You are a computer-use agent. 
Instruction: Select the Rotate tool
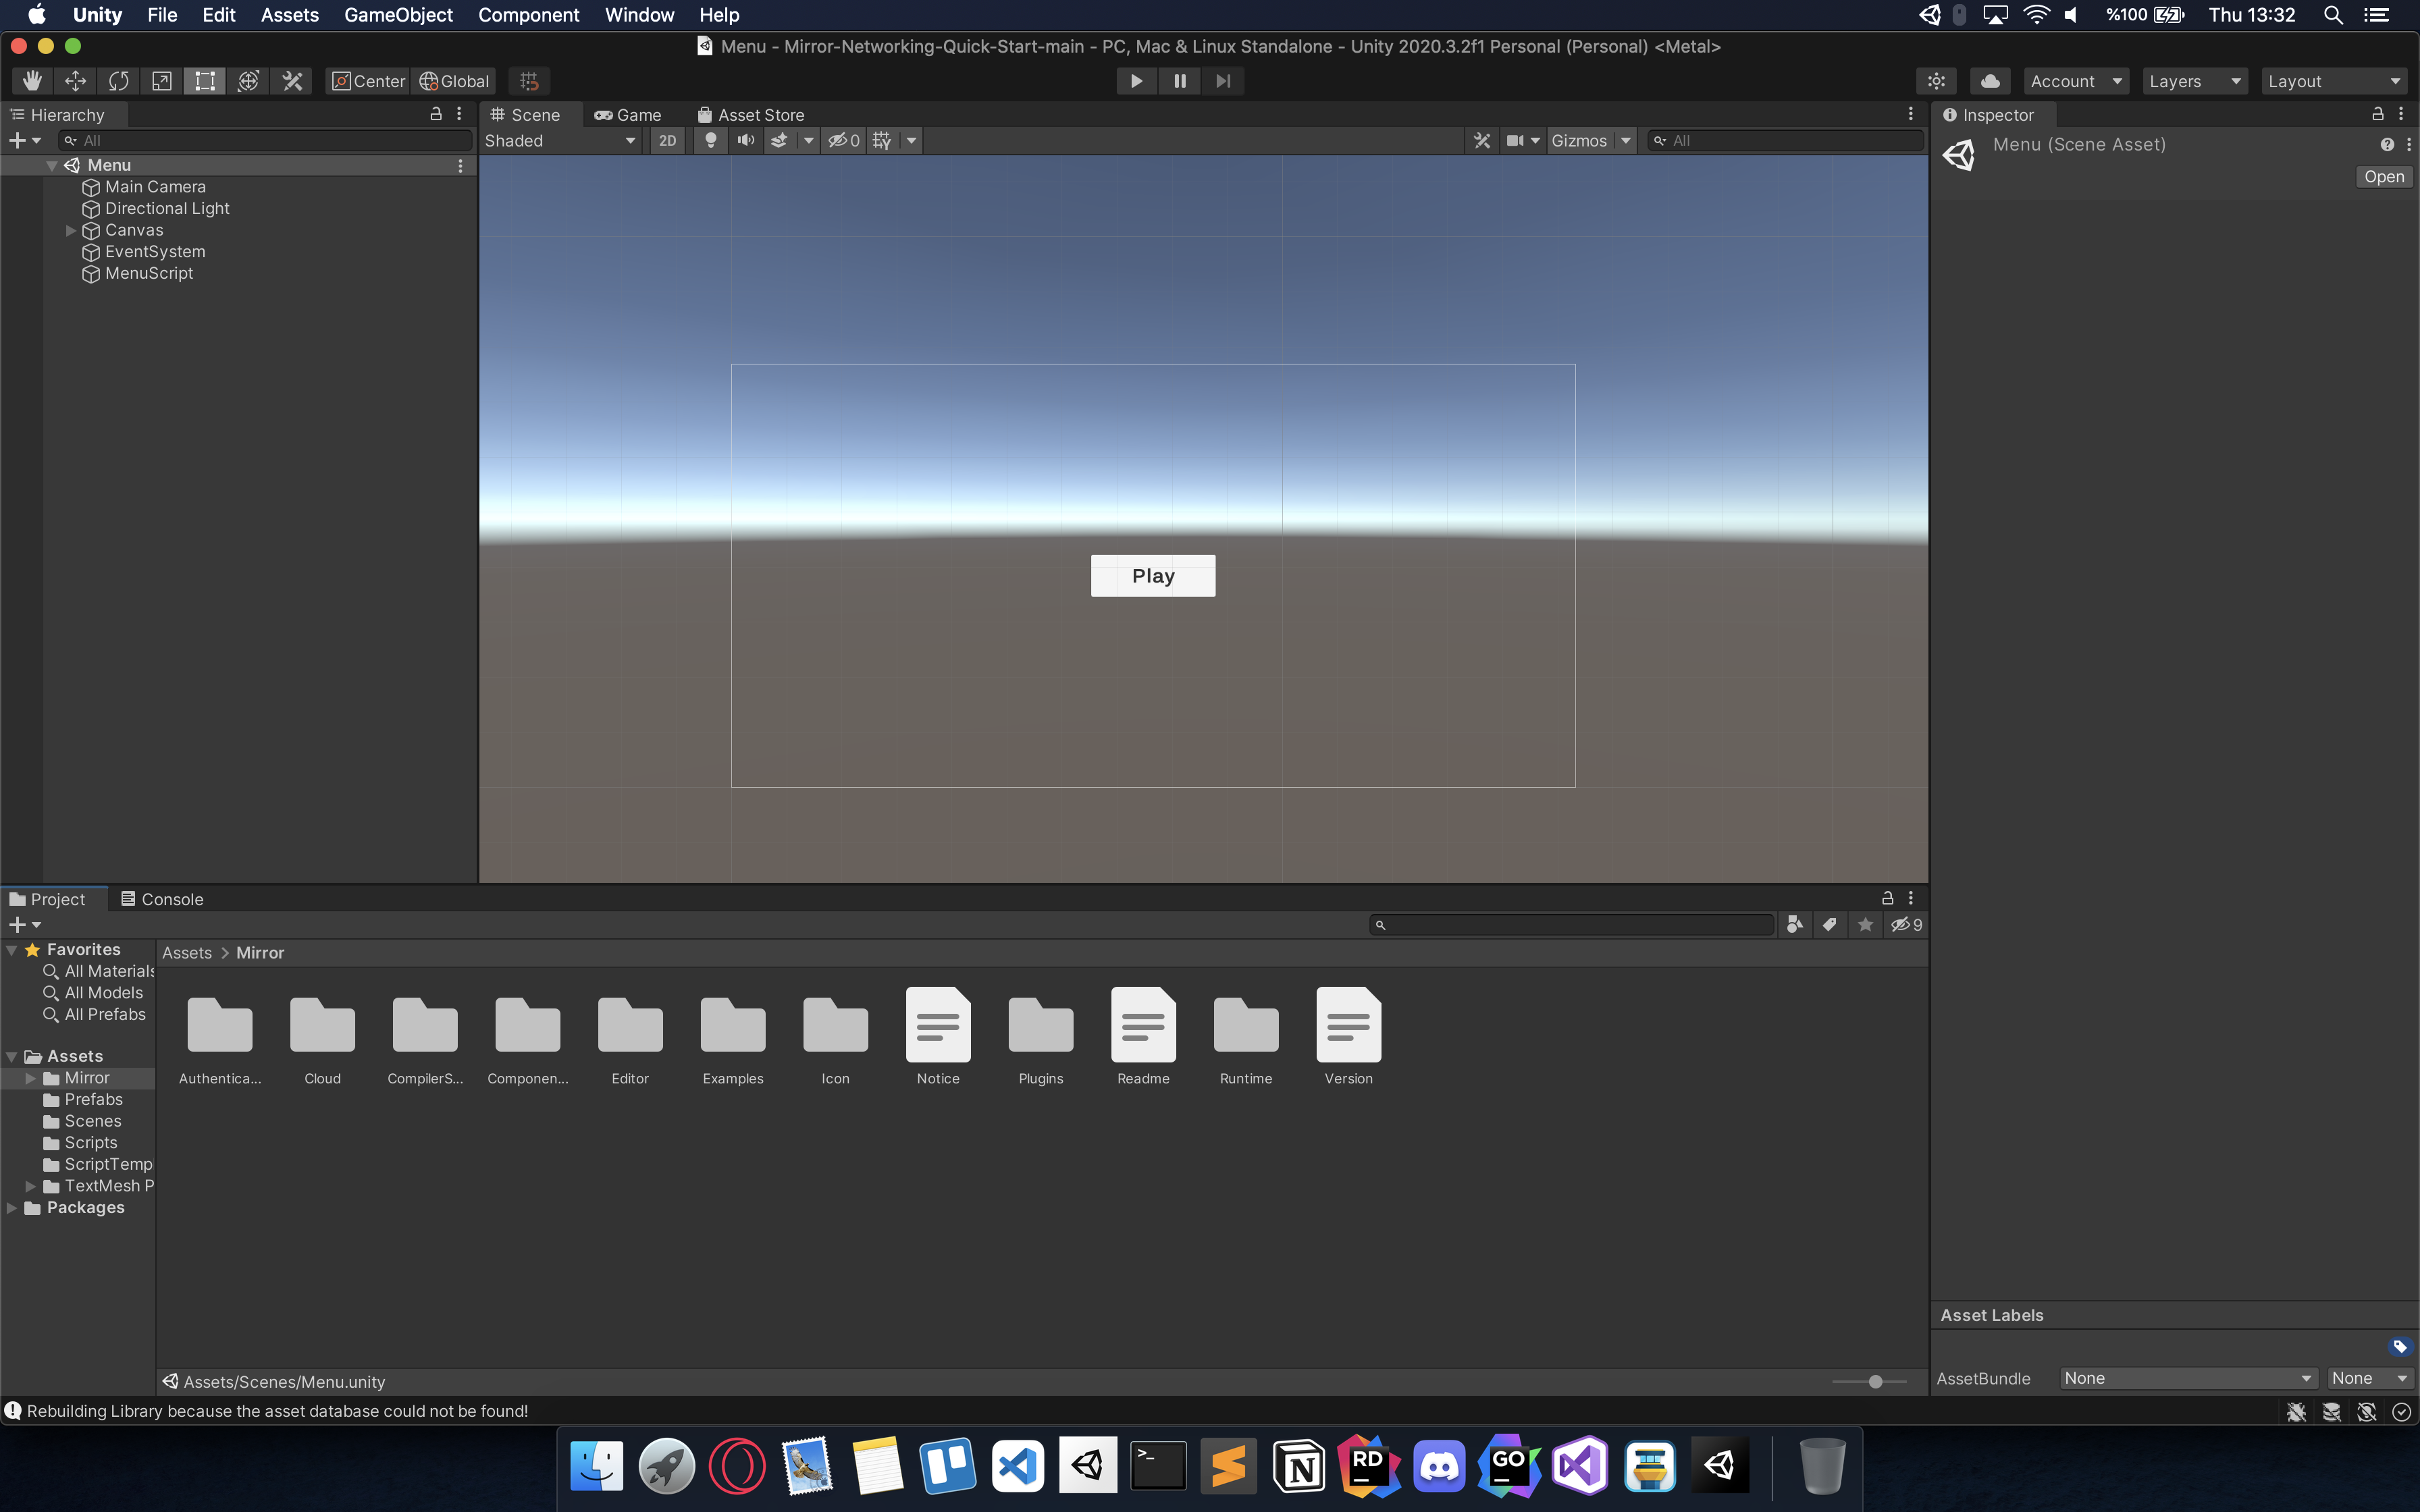(119, 81)
